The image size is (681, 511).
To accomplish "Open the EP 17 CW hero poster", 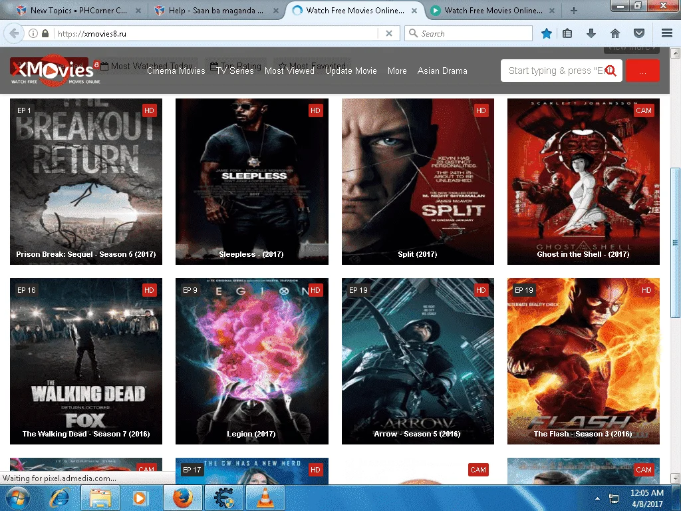I will (252, 470).
